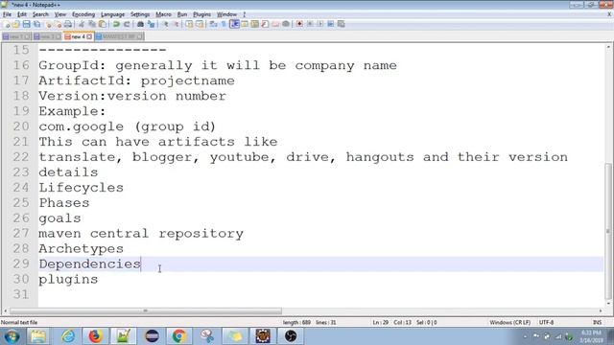Cut selection with the scissors icon

[81, 24]
